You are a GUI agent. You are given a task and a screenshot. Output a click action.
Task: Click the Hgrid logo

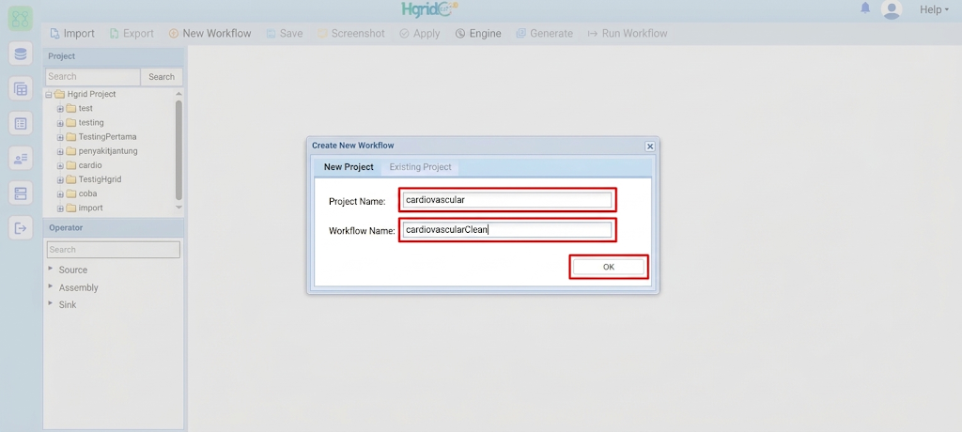[x=429, y=9]
